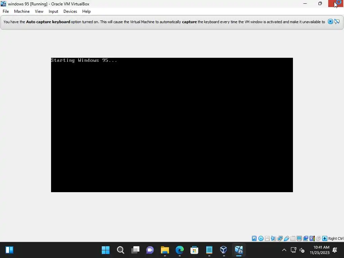Open the clock showing 10:41 AM
The width and height of the screenshot is (344, 258).
(320, 250)
